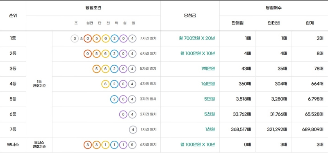Select the 1십만원 prize amount
The height and width of the screenshot is (153, 328).
pos(208,84)
